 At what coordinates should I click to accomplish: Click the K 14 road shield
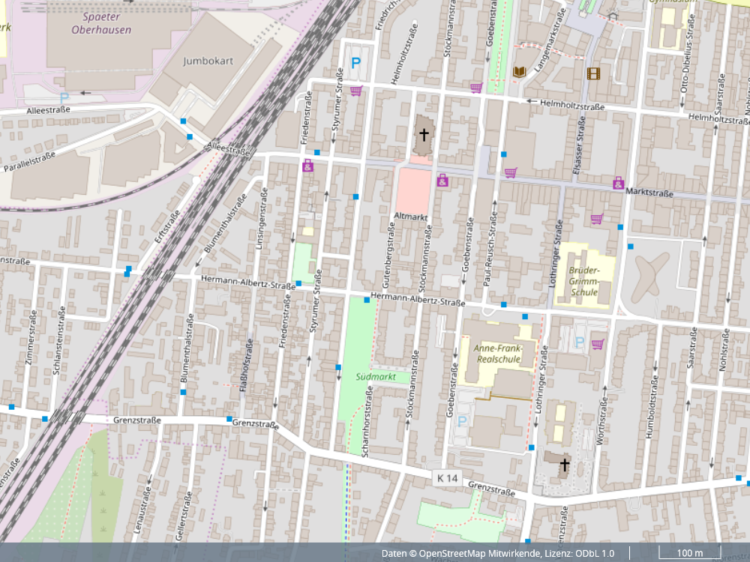pyautogui.click(x=448, y=478)
